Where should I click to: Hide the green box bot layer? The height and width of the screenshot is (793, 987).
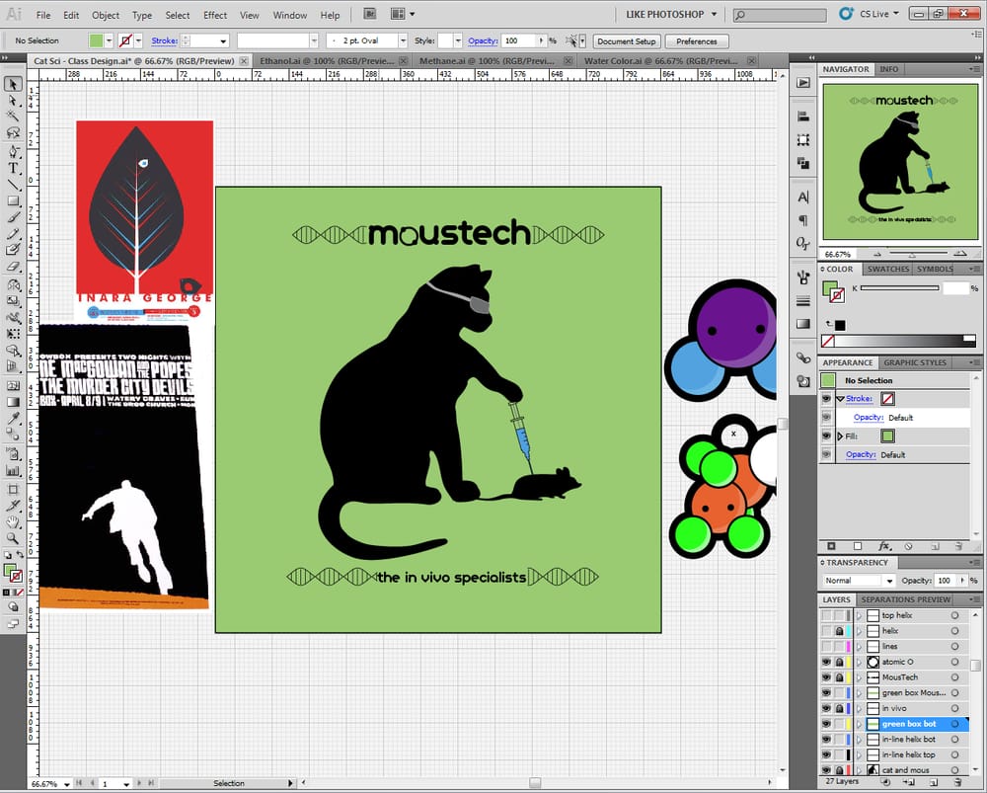tap(826, 724)
